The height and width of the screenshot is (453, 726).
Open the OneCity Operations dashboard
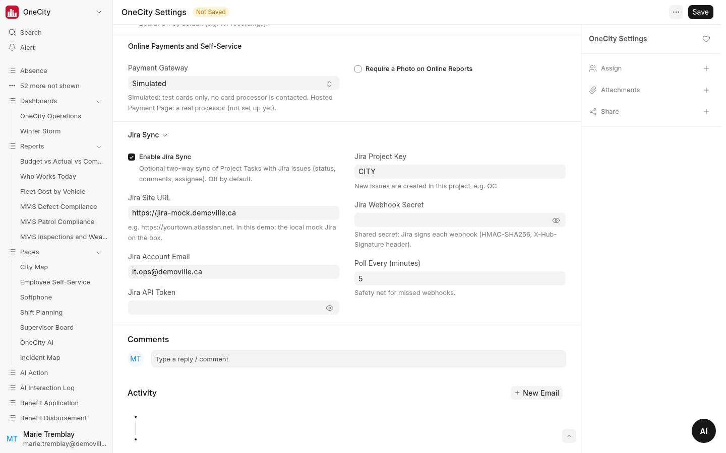coord(50,116)
